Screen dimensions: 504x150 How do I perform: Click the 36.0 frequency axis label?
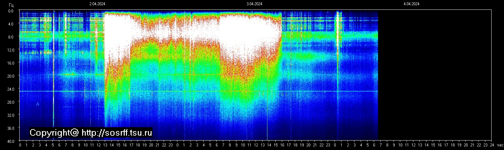pyautogui.click(x=10, y=128)
